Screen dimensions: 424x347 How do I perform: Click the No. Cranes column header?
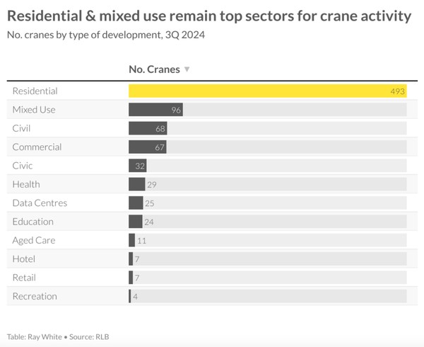click(x=154, y=69)
